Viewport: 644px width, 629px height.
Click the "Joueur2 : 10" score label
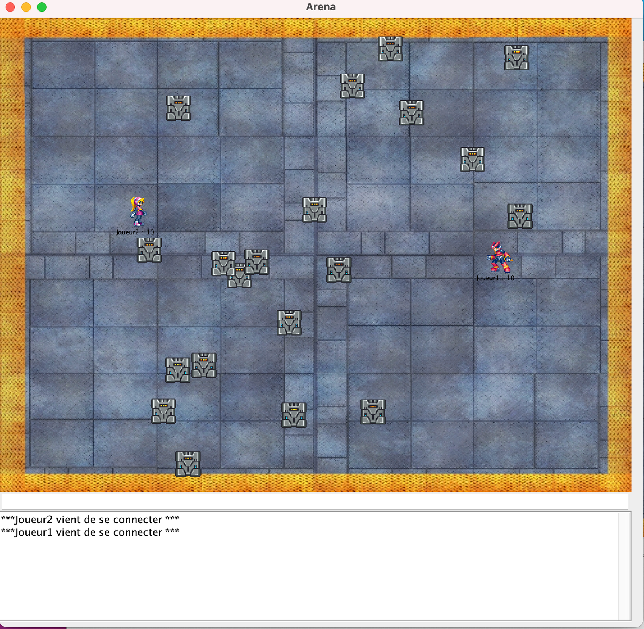point(135,232)
